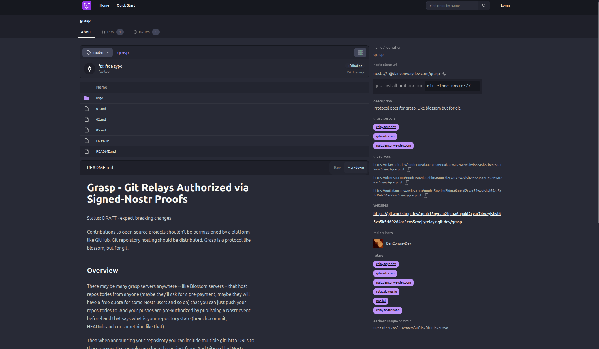Image resolution: width=599 pixels, height=349 pixels.
Task: Click the relay.damus.io relay badge
Action: pyautogui.click(x=386, y=292)
